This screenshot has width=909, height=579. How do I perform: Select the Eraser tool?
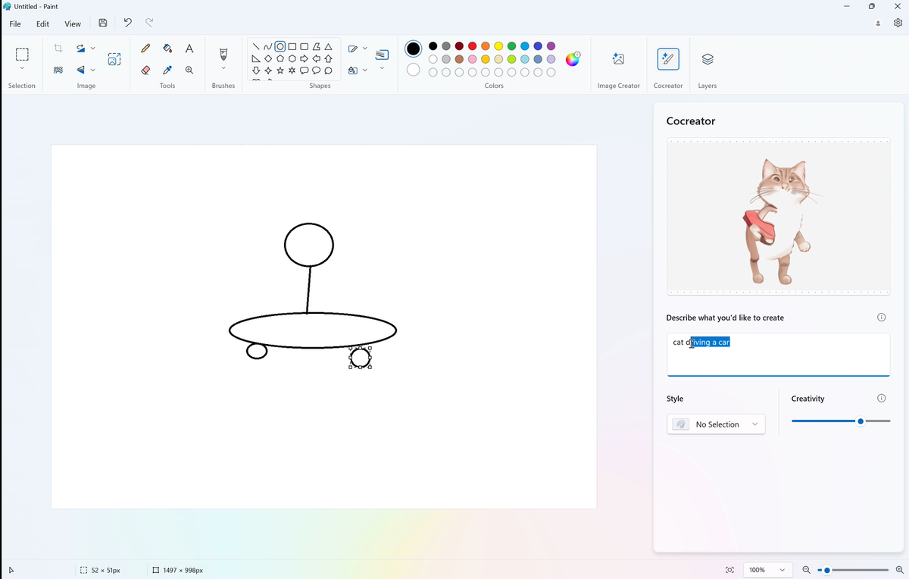tap(146, 70)
